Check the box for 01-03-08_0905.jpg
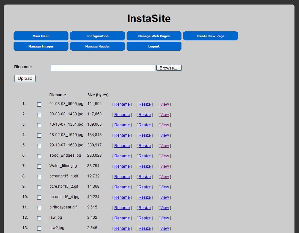The width and height of the screenshot is (299, 233). [39, 104]
